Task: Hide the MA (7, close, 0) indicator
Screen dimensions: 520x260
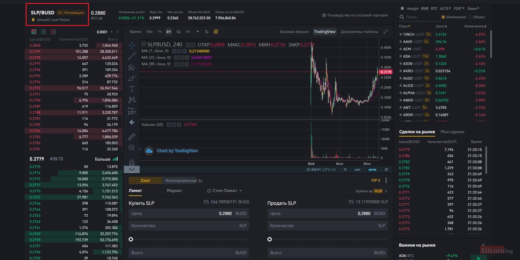Action: click(174, 51)
